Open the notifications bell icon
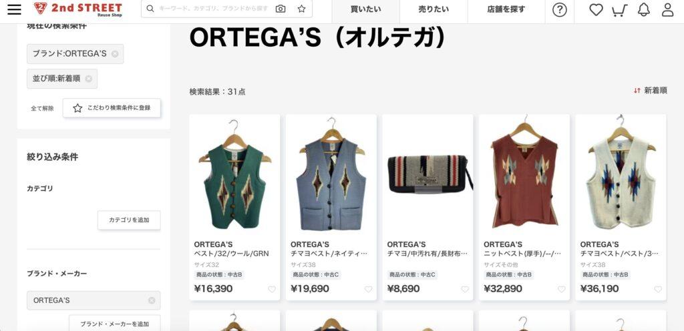The width and height of the screenshot is (684, 331). [x=643, y=10]
